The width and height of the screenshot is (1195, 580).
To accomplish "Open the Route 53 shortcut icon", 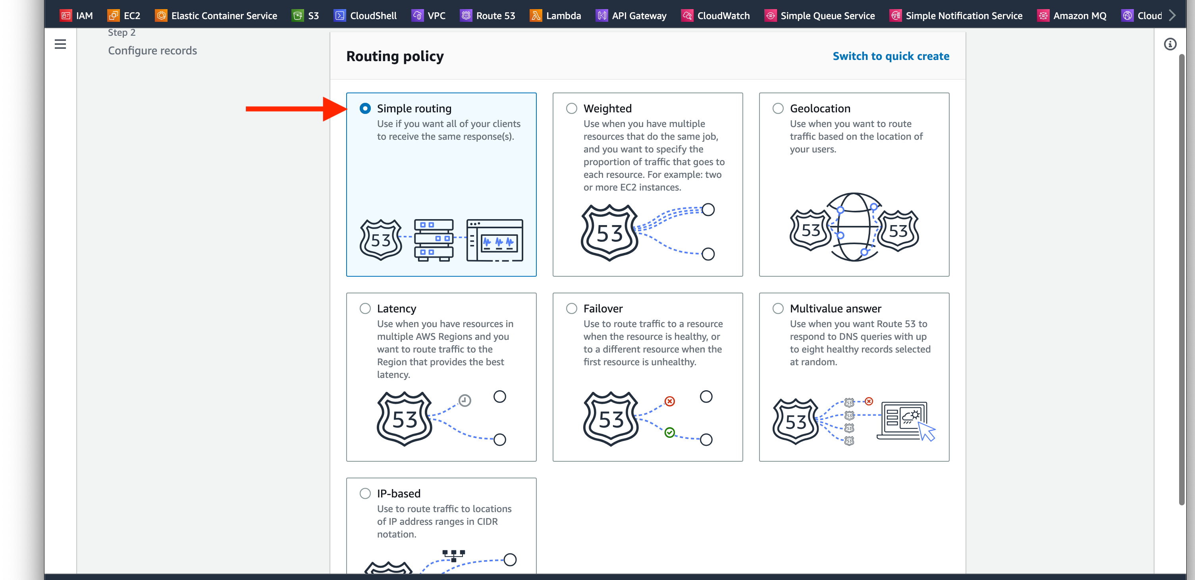I will pyautogui.click(x=466, y=15).
